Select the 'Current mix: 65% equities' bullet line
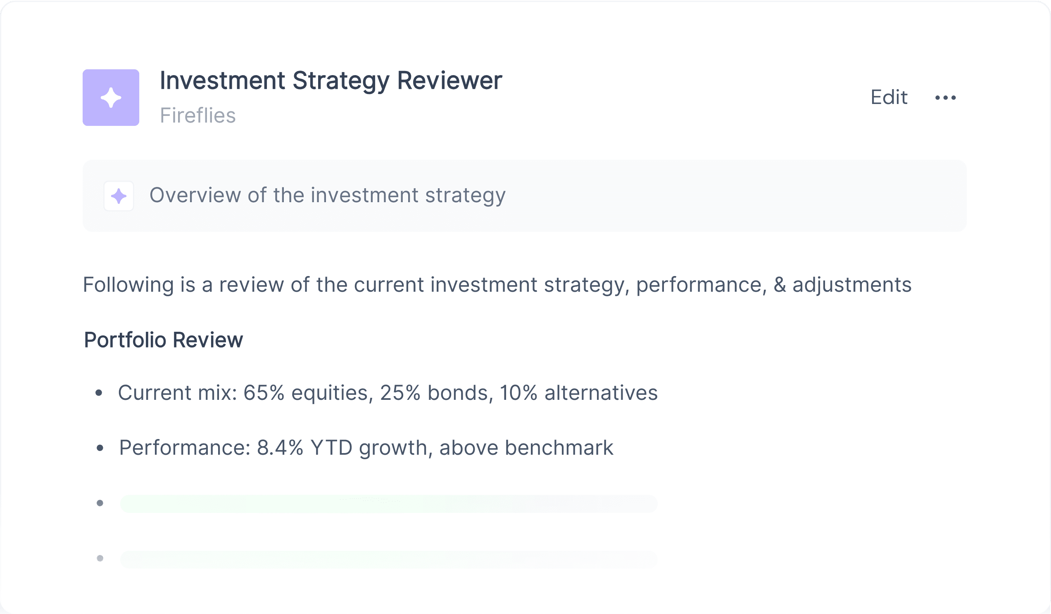The image size is (1051, 614). (388, 393)
